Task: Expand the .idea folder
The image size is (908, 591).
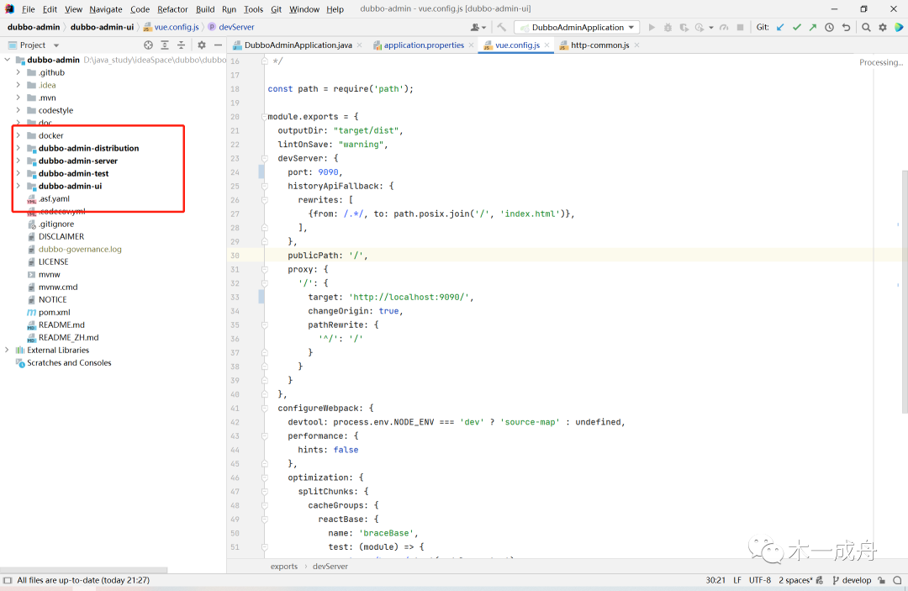Action: [18, 85]
